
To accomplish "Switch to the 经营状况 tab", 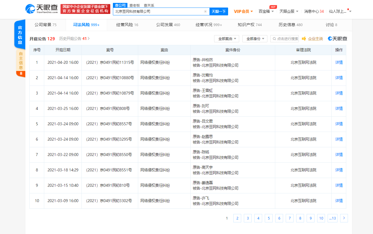I will coord(209,25).
